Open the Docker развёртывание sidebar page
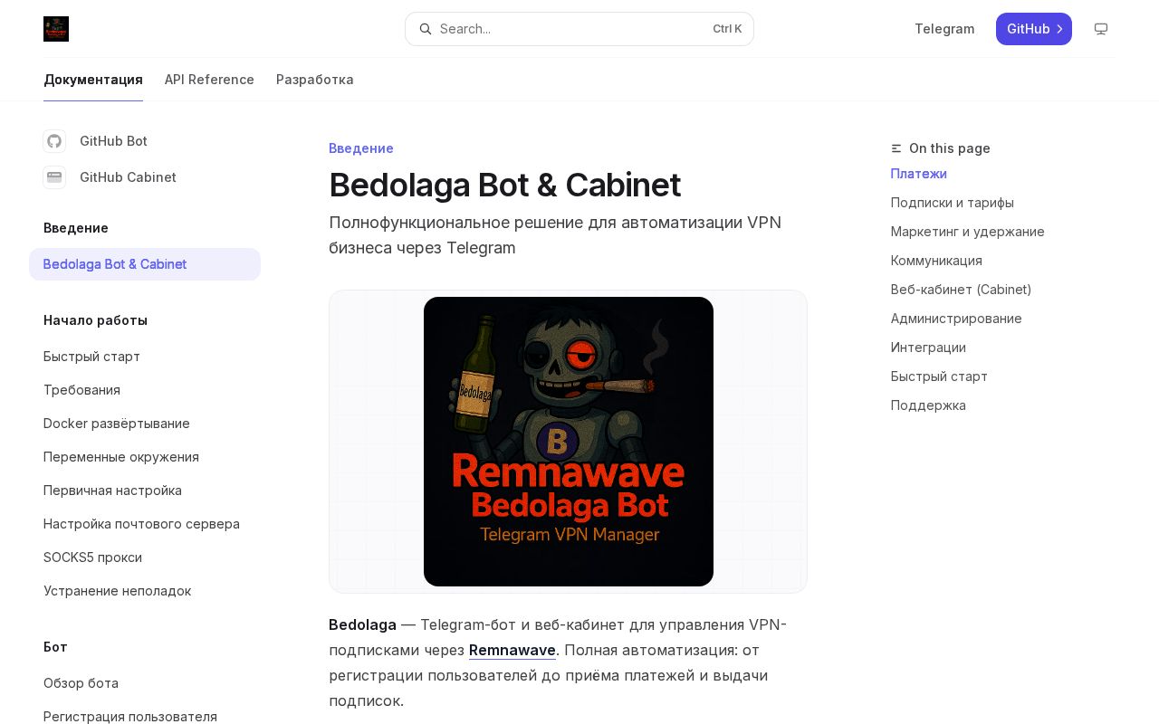 145,424
